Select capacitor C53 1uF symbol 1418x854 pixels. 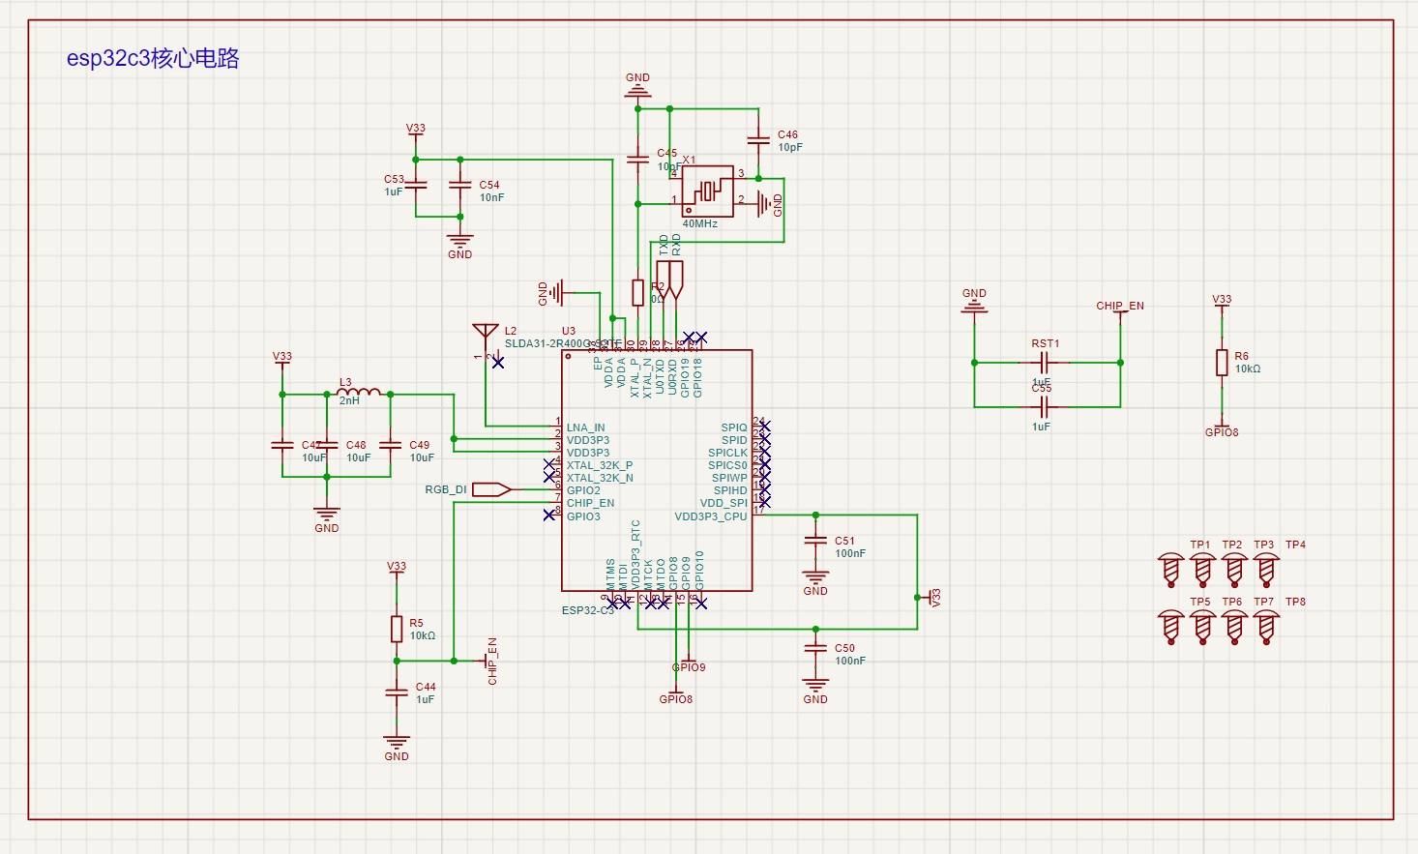pos(415,185)
